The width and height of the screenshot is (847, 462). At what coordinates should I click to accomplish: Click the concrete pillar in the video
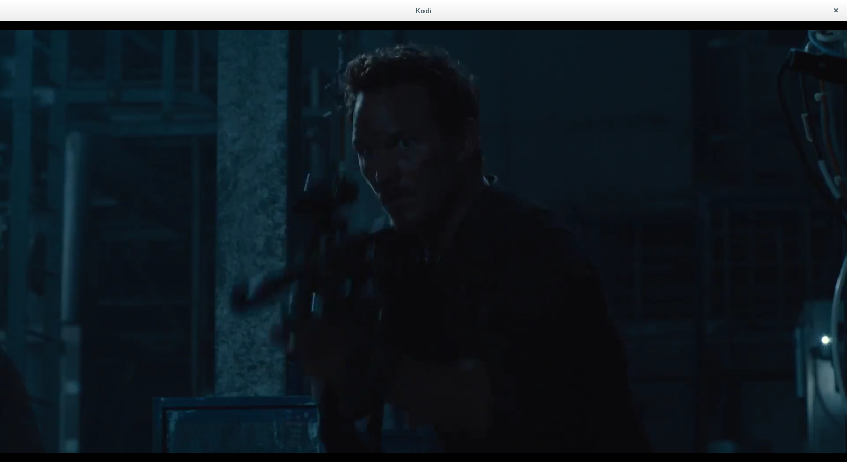click(251, 185)
